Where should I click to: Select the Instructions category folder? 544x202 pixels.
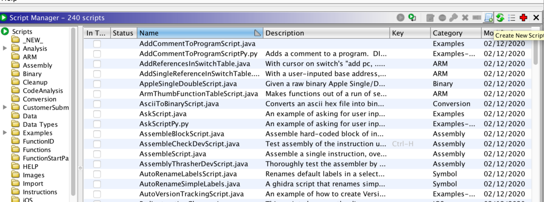point(40,192)
